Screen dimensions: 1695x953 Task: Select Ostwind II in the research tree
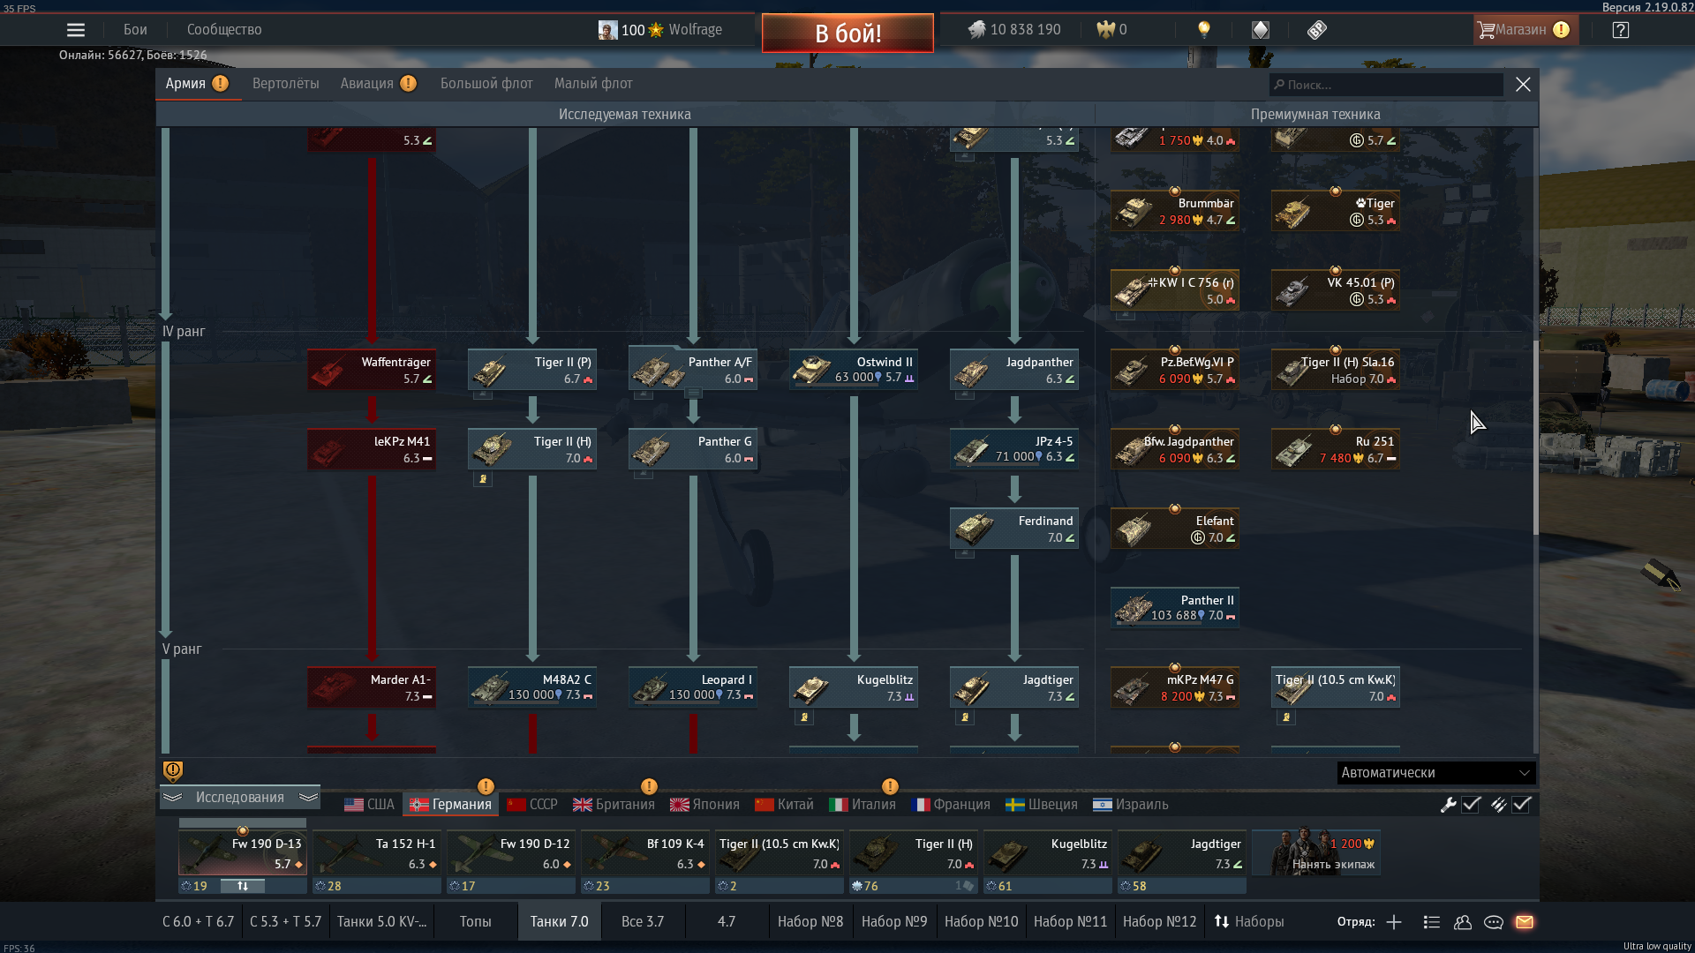point(854,370)
